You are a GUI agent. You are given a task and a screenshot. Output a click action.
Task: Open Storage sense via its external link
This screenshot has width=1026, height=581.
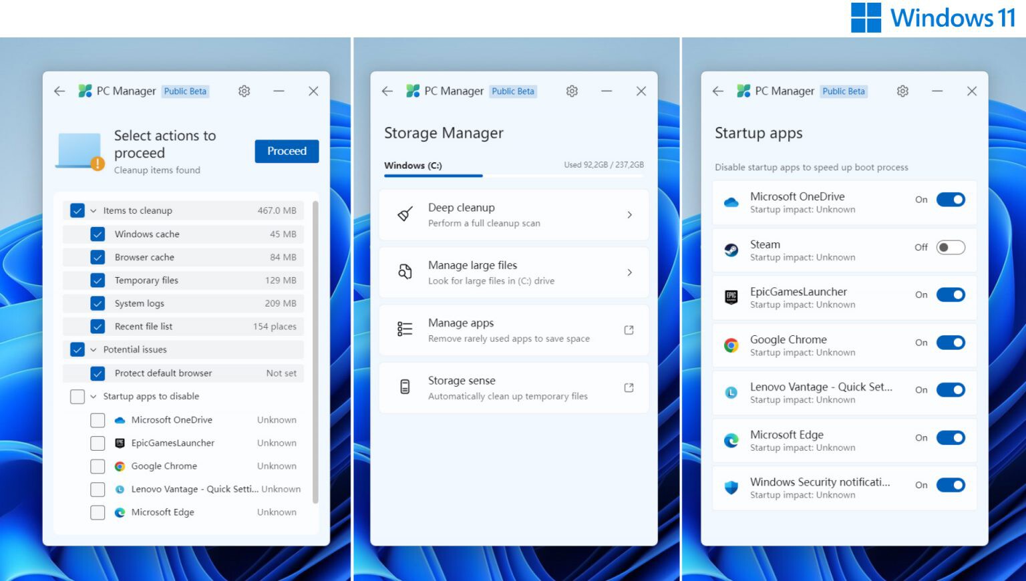point(629,387)
